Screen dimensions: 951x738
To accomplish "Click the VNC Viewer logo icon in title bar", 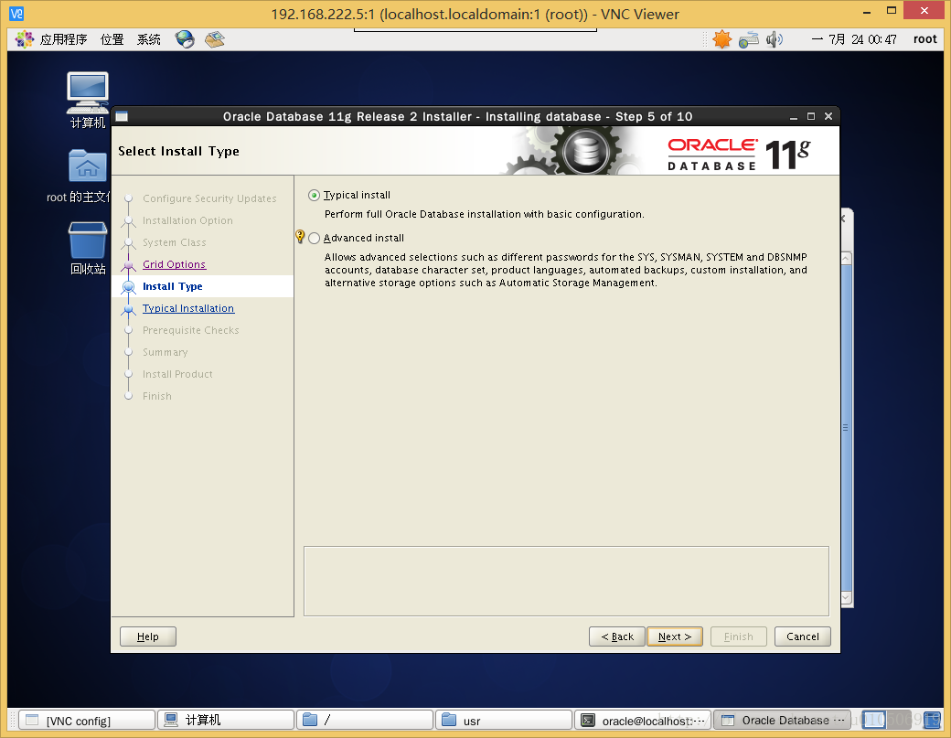I will tap(16, 13).
